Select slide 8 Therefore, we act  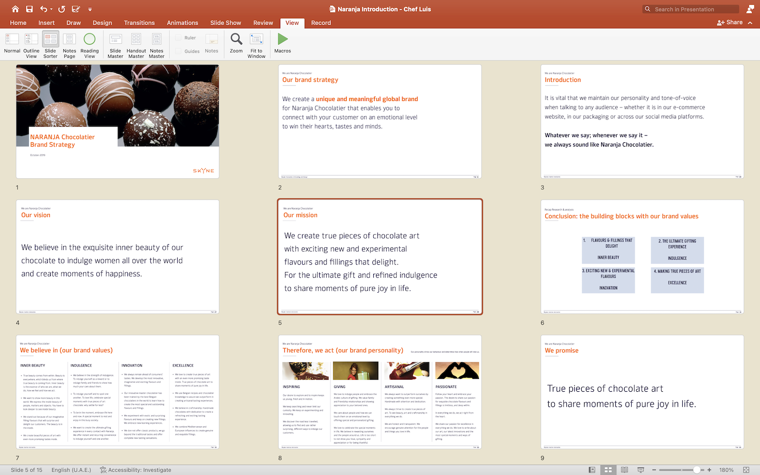(x=380, y=392)
